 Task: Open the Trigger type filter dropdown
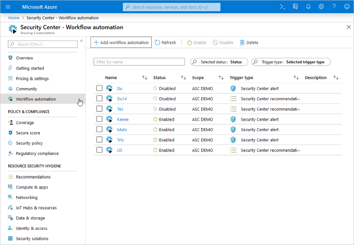[291, 62]
